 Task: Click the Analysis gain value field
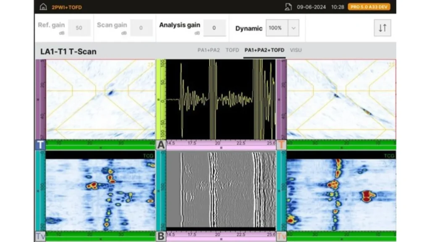click(x=214, y=28)
